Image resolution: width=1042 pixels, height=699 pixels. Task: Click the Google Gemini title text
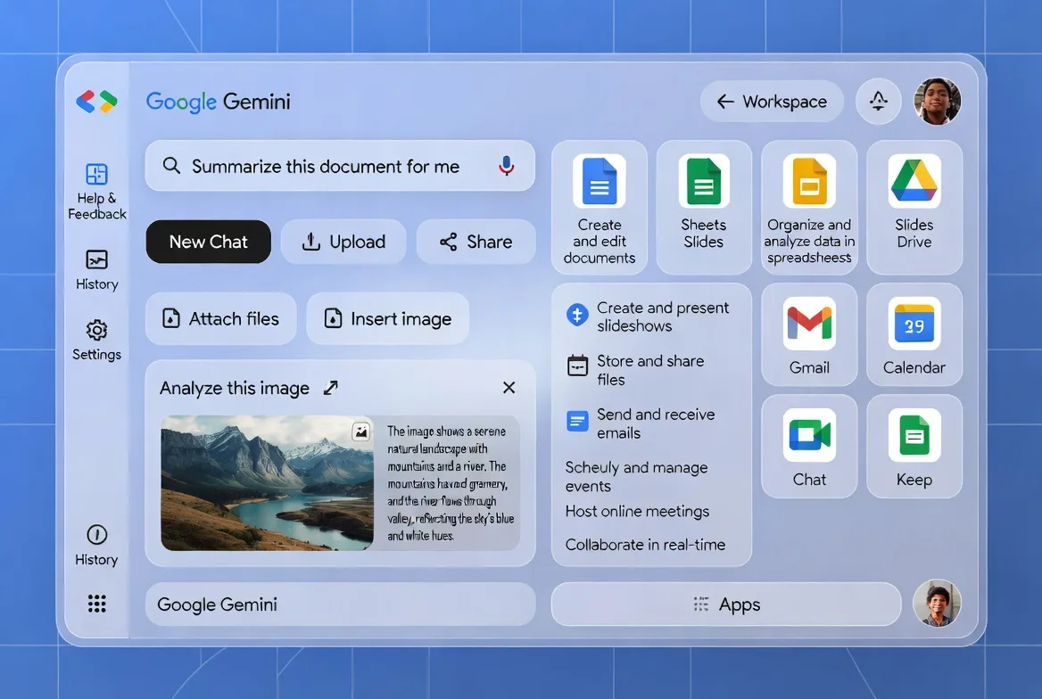(218, 101)
